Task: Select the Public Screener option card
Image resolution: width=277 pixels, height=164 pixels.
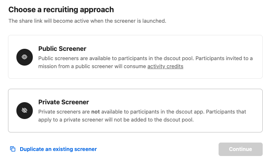Action: point(135,57)
